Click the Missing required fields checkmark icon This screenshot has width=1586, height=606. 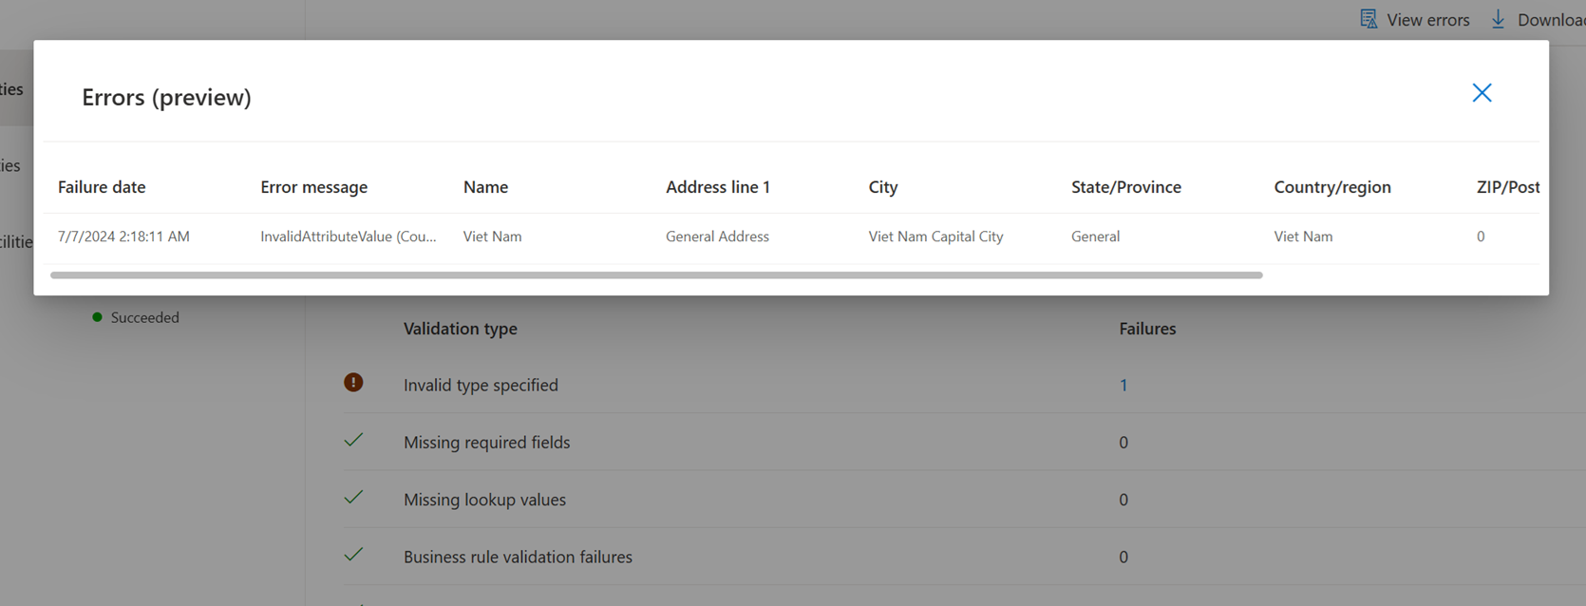[x=353, y=440]
